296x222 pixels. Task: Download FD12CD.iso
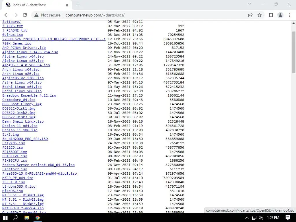point(13,148)
